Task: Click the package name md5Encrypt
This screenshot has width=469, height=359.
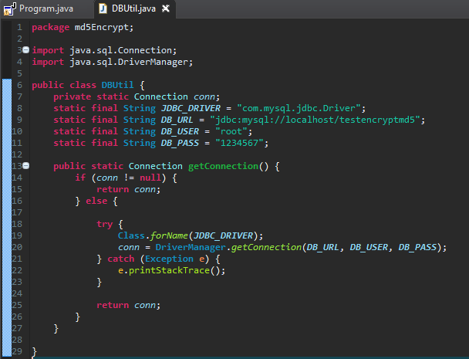Action: pyautogui.click(x=101, y=27)
